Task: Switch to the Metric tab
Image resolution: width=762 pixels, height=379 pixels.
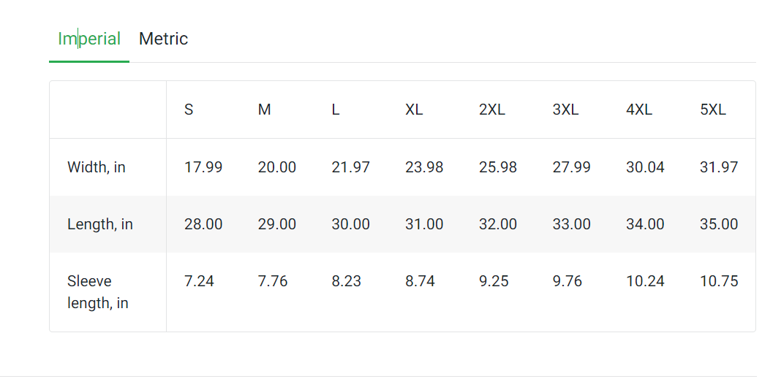Action: point(163,39)
